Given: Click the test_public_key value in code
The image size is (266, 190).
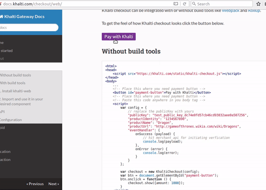Looking at the screenshot, I should tap(199, 115).
